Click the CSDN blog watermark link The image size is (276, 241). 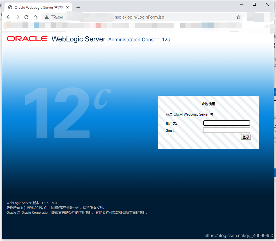pos(238,236)
